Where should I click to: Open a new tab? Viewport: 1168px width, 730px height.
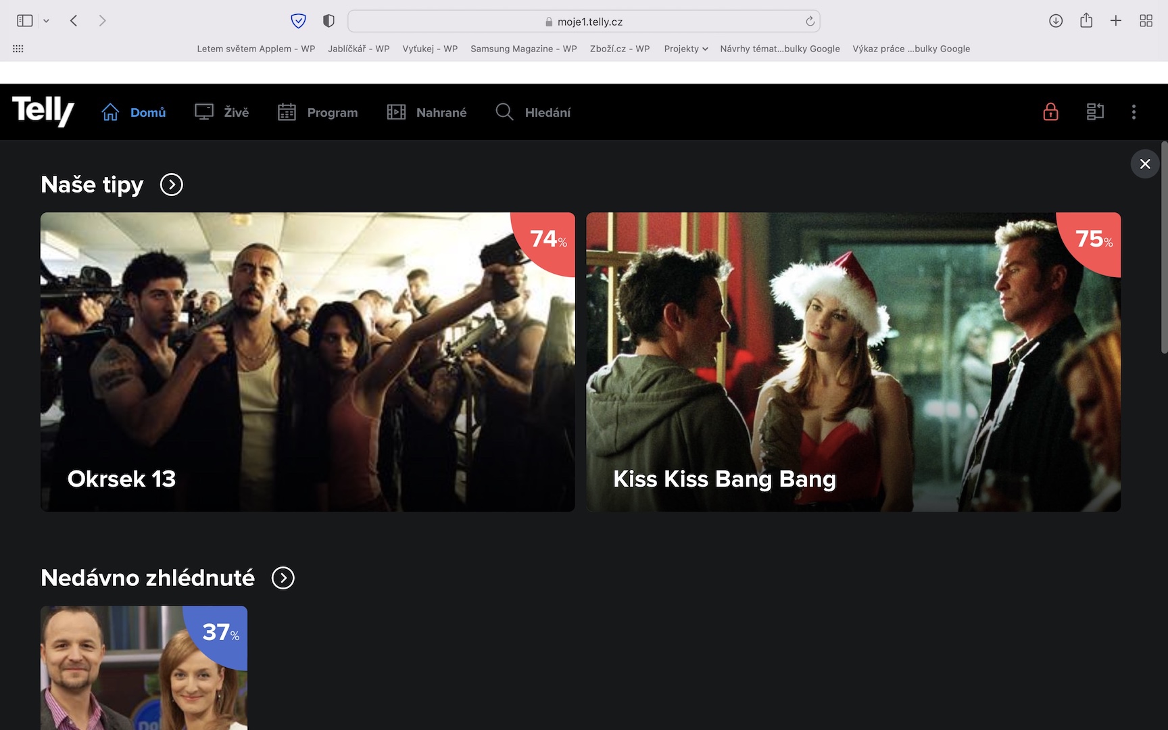click(1116, 21)
